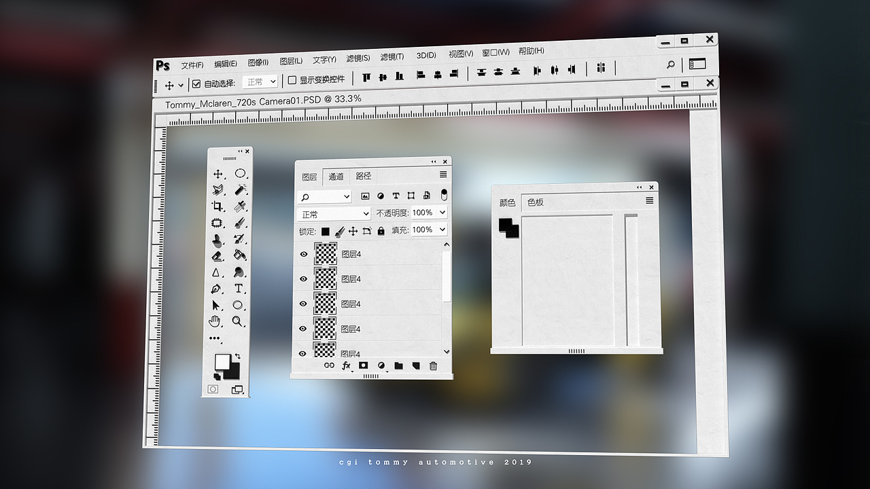This screenshot has height=489, width=870.
Task: Create a new group folder icon
Action: click(398, 366)
